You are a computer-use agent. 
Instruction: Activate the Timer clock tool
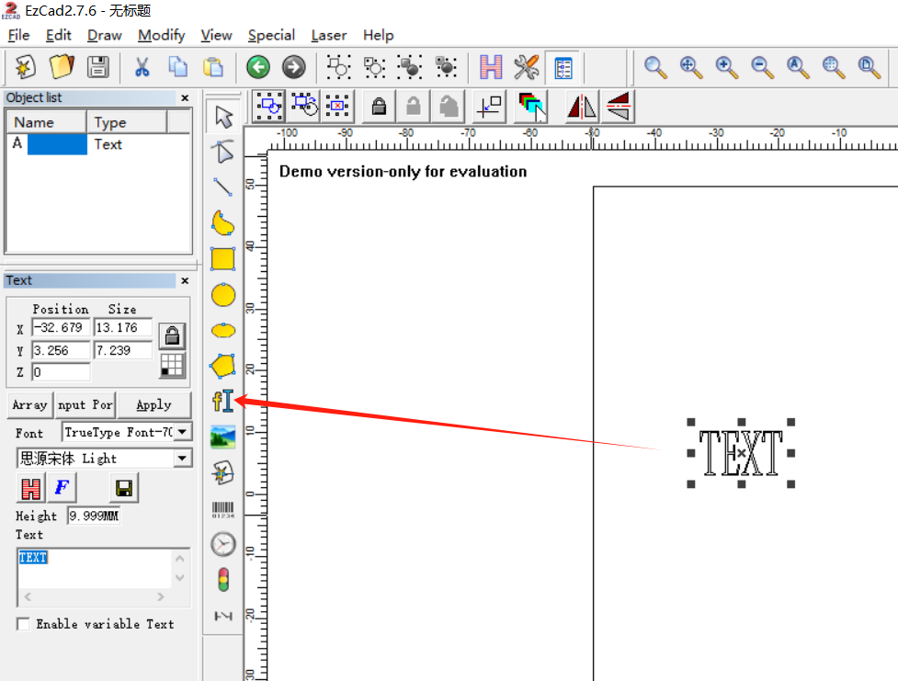(222, 545)
